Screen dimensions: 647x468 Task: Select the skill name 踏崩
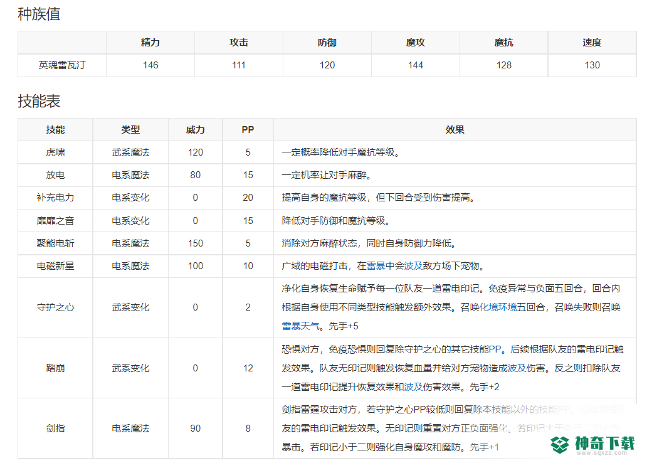point(55,368)
